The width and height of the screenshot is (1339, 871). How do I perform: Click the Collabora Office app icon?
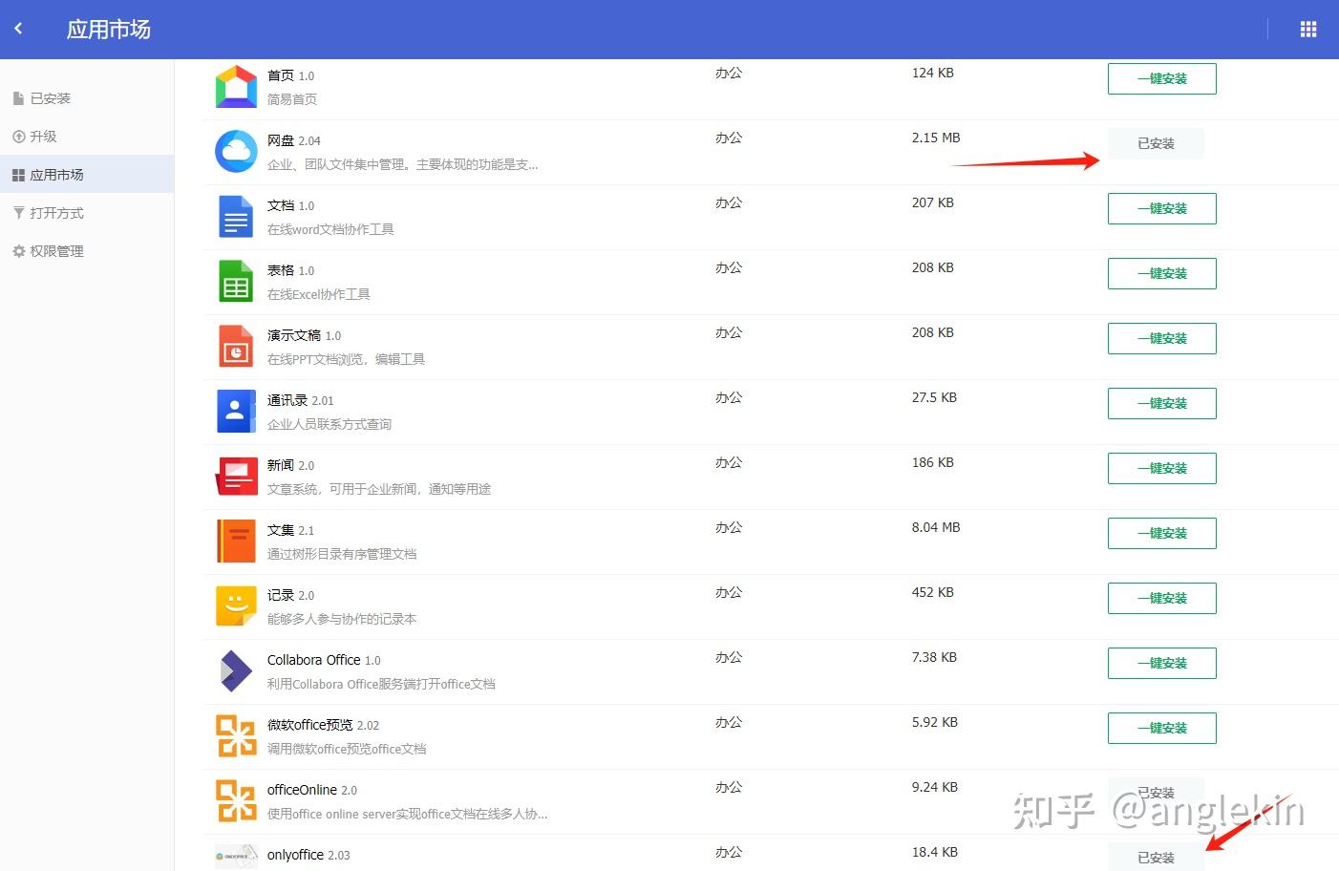236,671
